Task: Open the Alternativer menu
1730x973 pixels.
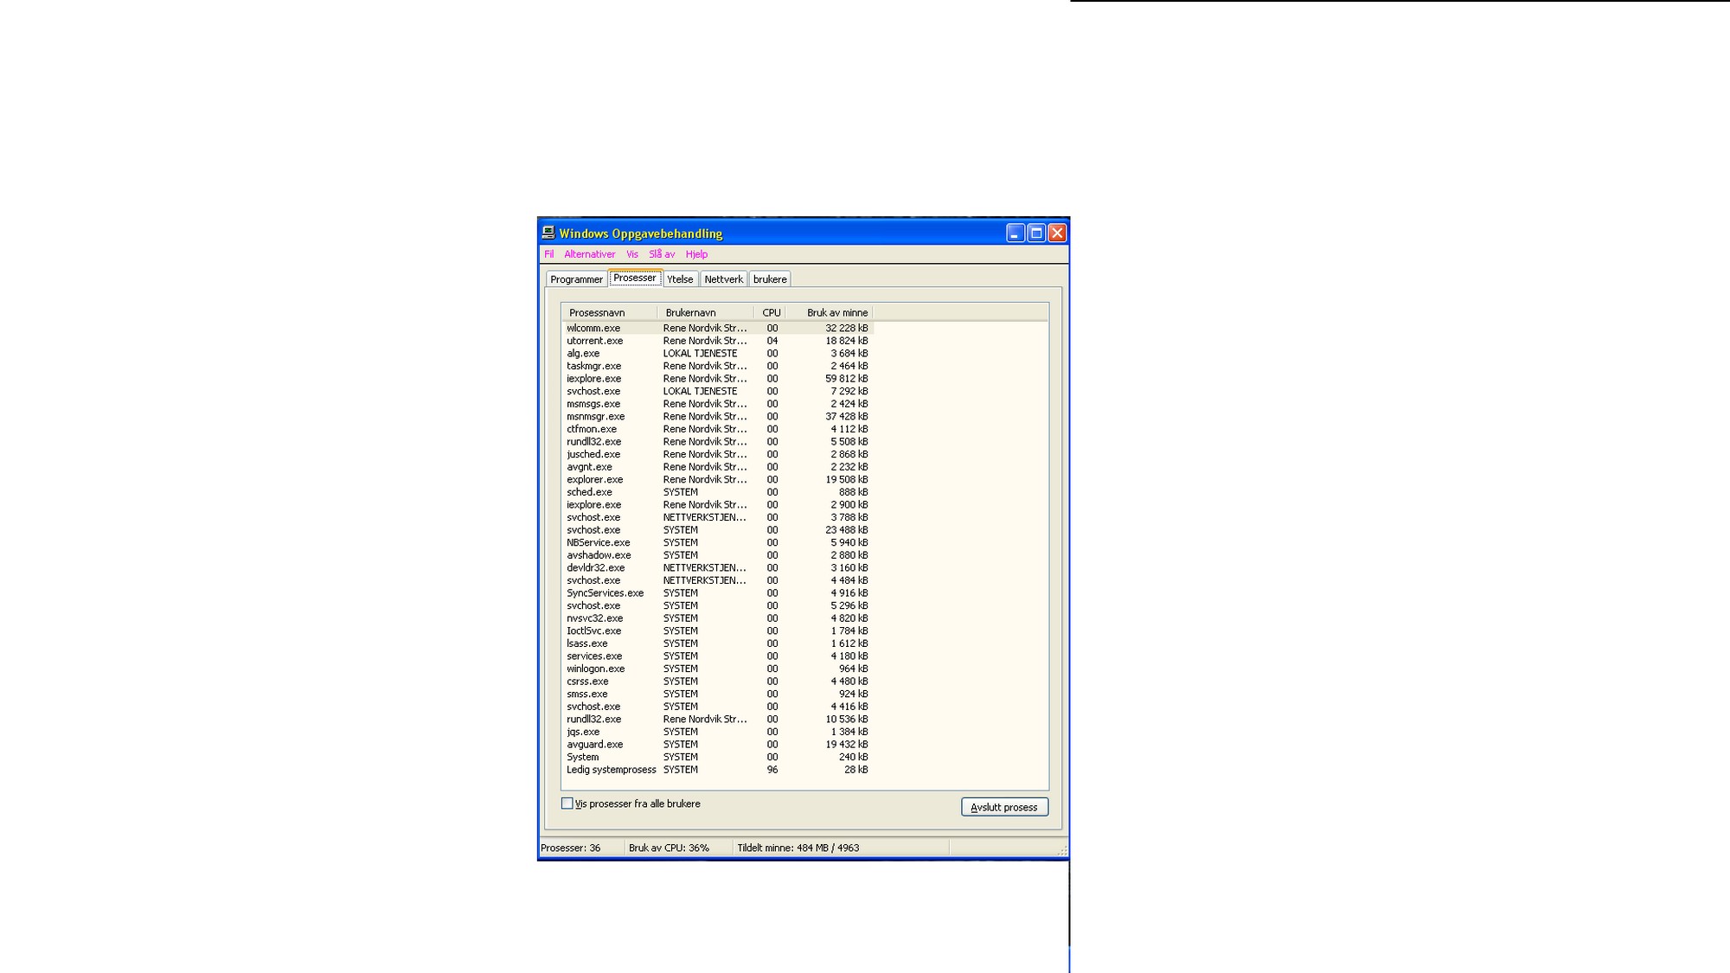Action: [589, 254]
